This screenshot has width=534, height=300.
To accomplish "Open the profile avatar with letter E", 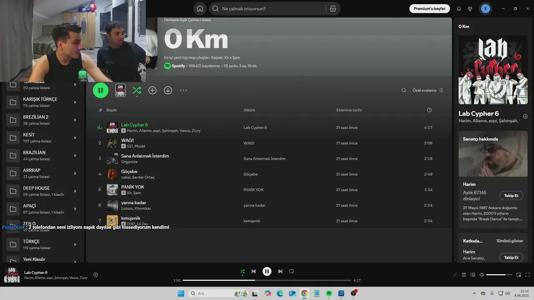I will coord(485,9).
